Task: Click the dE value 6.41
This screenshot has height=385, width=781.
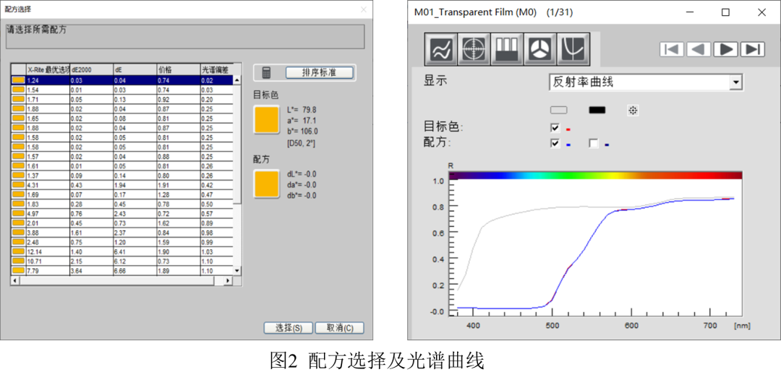Action: (135, 251)
